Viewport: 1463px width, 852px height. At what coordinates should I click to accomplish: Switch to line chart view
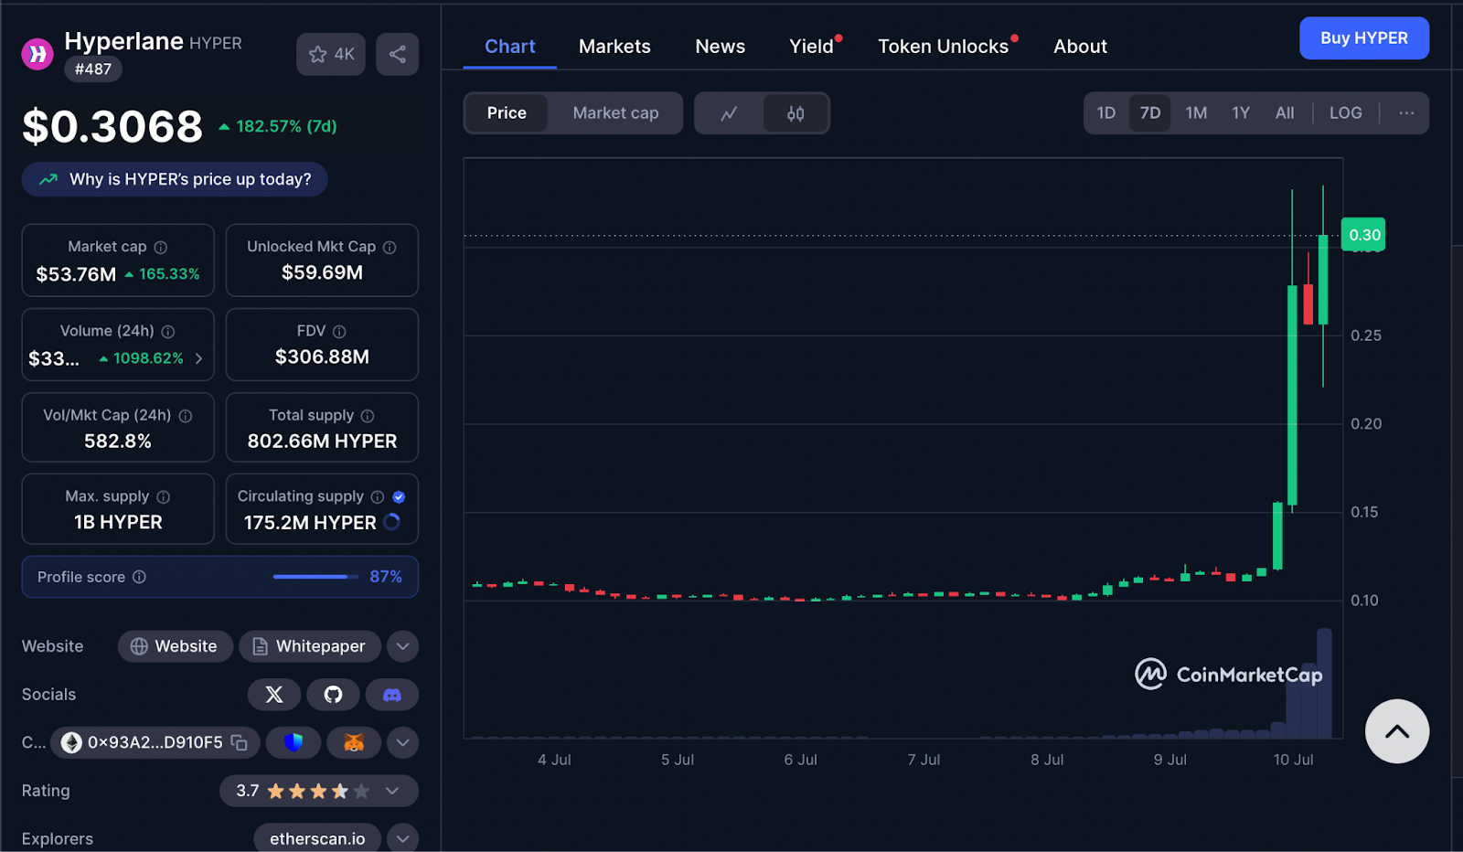pyautogui.click(x=729, y=113)
